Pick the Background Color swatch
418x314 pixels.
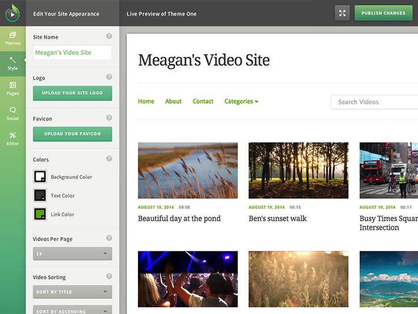coord(40,176)
